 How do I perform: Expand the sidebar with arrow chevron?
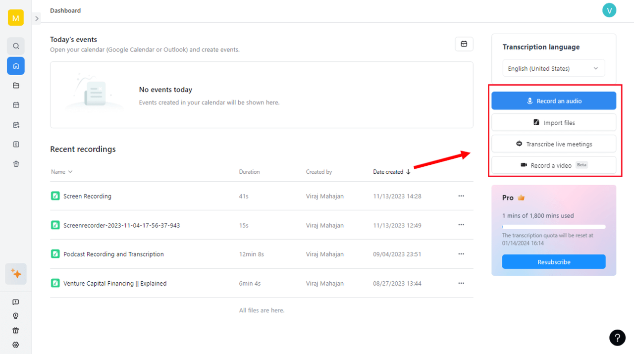pos(37,18)
